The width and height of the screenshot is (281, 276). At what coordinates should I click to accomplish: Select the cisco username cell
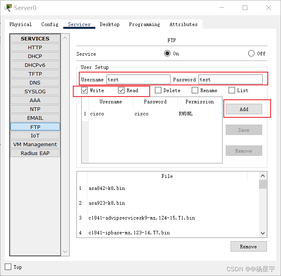pyautogui.click(x=111, y=114)
